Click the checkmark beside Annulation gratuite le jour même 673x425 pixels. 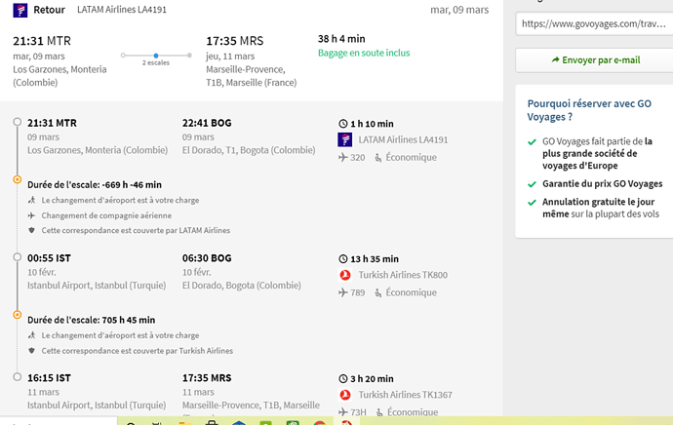(533, 203)
